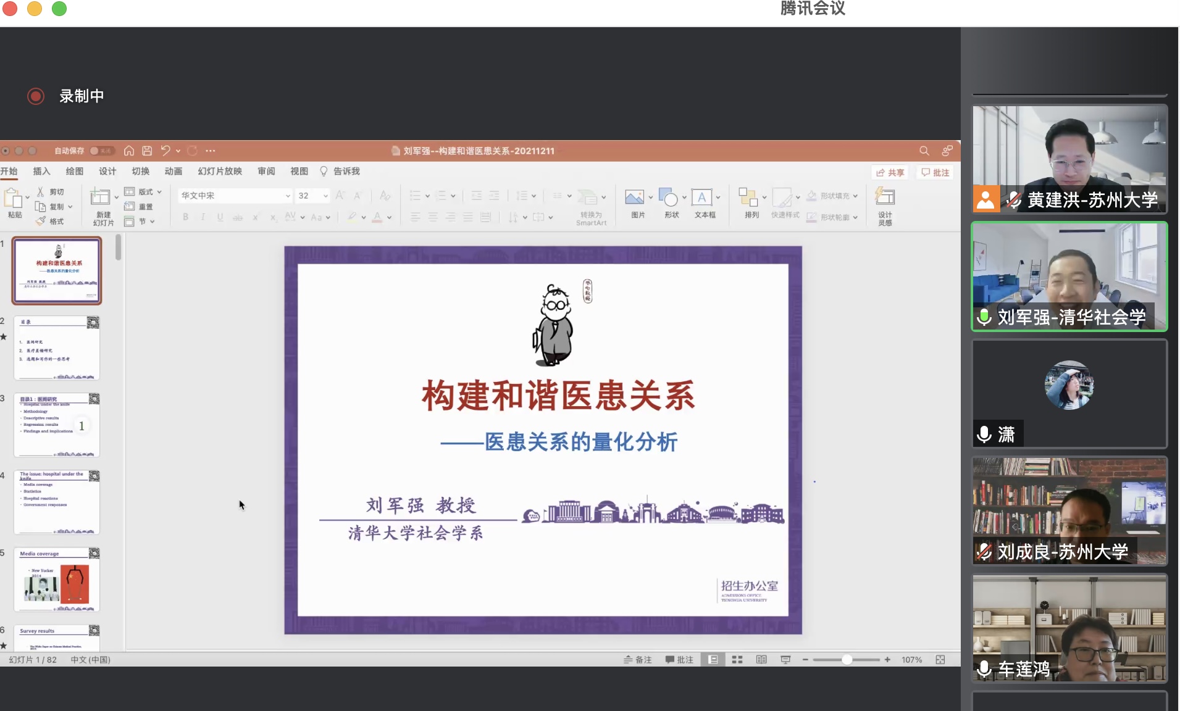
Task: Toggle normal view button in status bar
Action: pos(713,660)
